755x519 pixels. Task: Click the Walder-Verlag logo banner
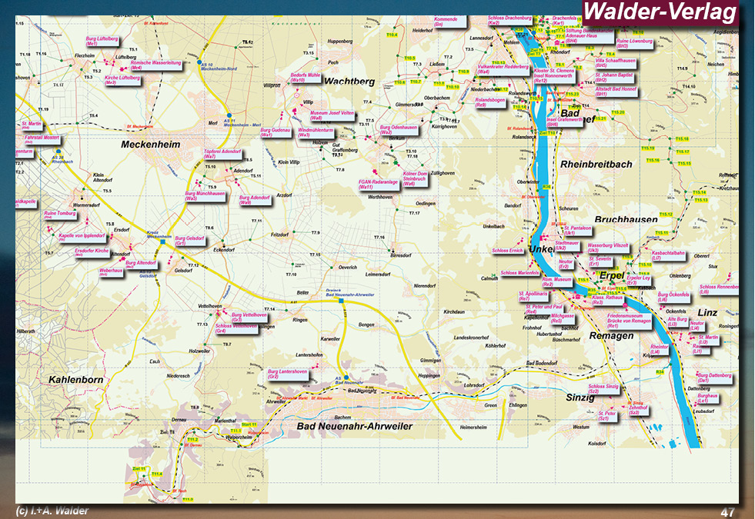[660, 12]
